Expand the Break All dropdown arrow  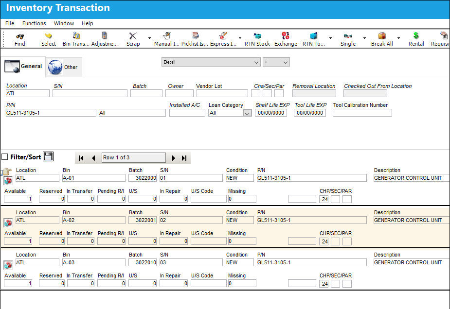click(x=398, y=38)
